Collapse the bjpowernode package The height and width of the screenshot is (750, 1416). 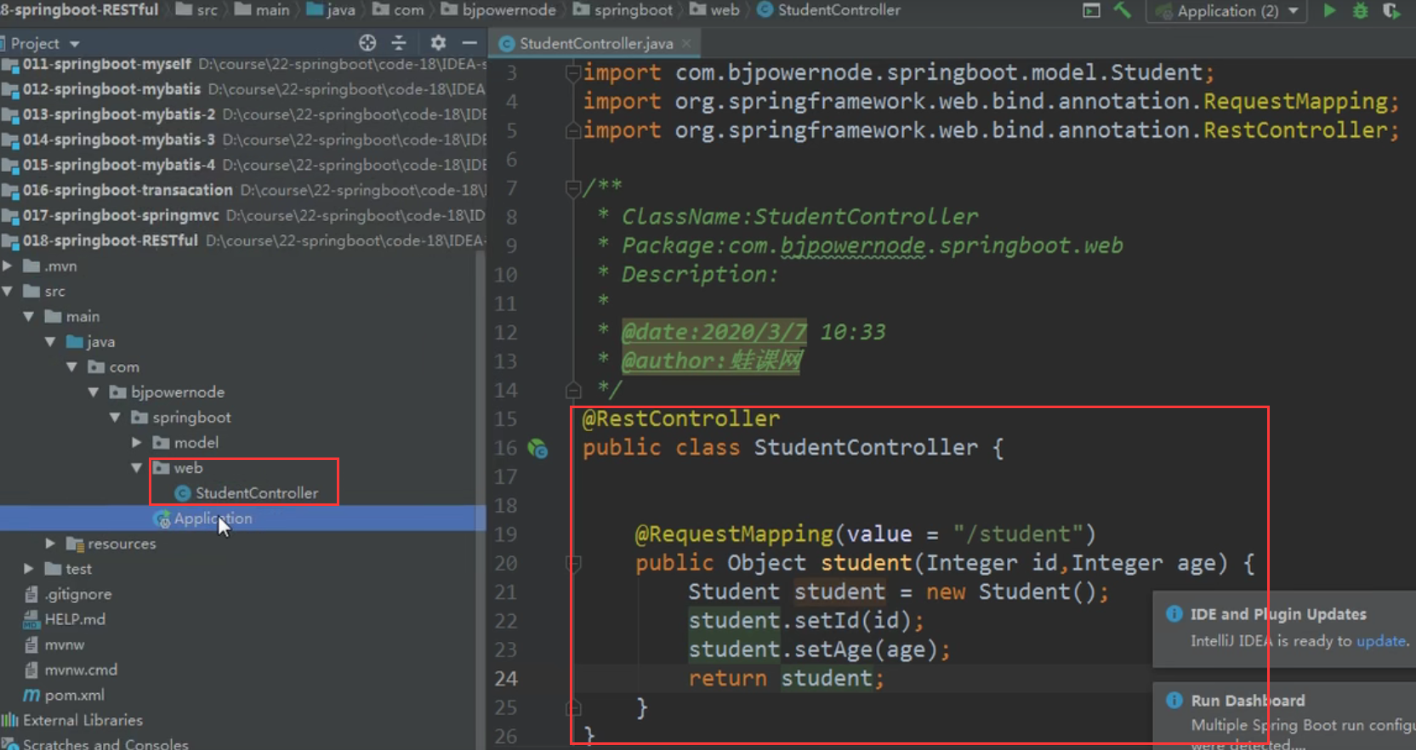(94, 392)
